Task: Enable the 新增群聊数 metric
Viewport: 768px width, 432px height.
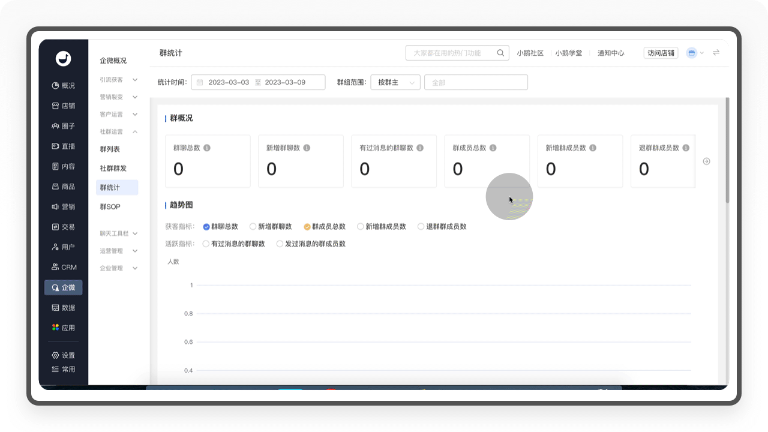Action: (x=253, y=227)
